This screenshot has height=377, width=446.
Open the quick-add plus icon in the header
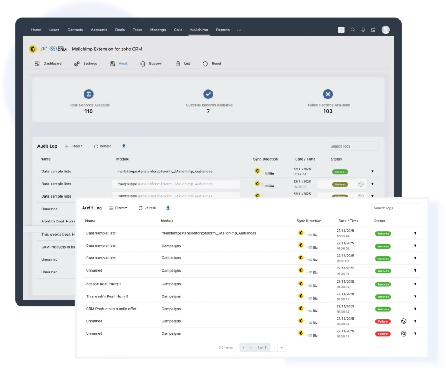pos(341,30)
